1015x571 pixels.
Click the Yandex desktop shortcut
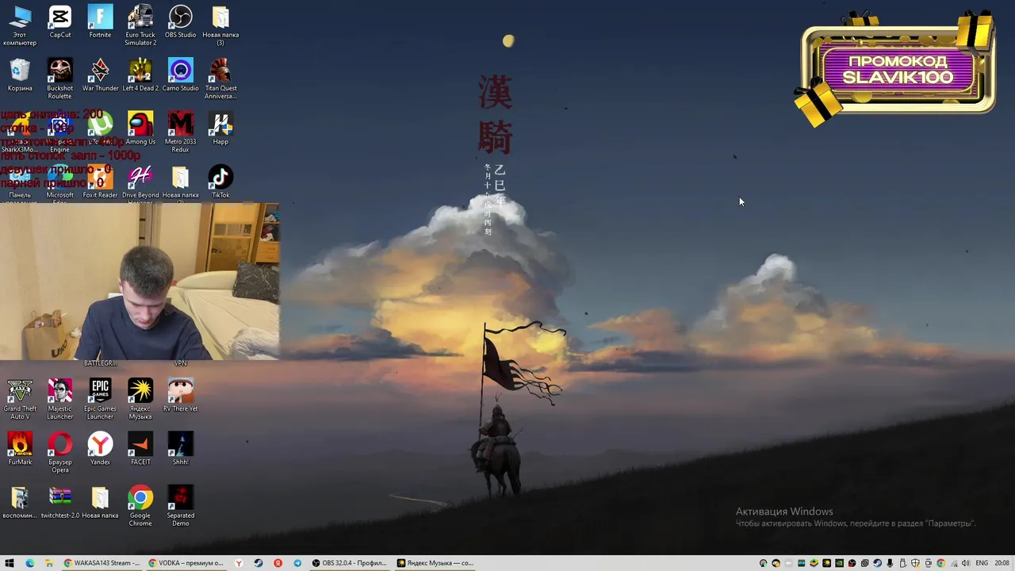tap(100, 448)
